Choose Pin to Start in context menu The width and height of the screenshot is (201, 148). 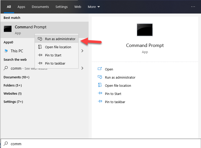coord(57,55)
